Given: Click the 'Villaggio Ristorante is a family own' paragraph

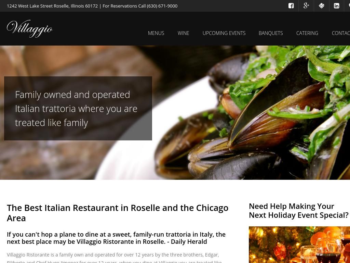Looking at the screenshot, I should tap(114, 258).
